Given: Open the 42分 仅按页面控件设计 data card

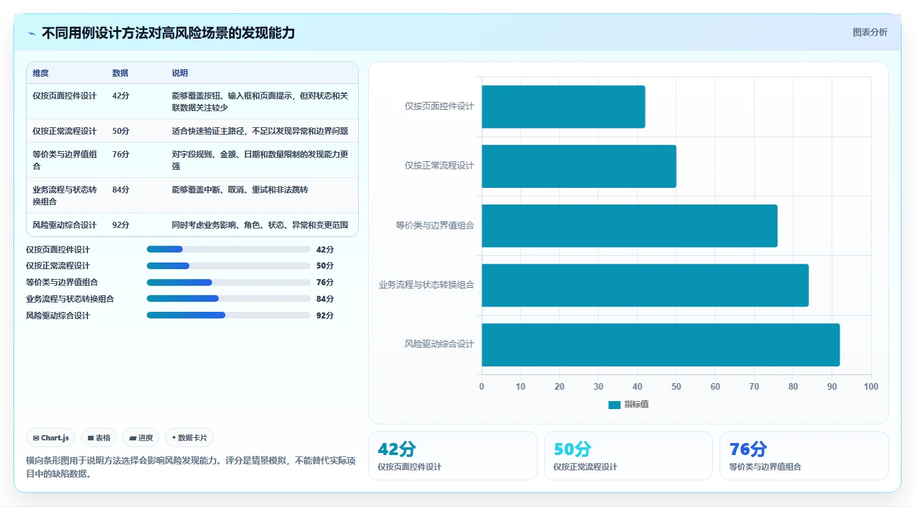Looking at the screenshot, I should coord(452,456).
